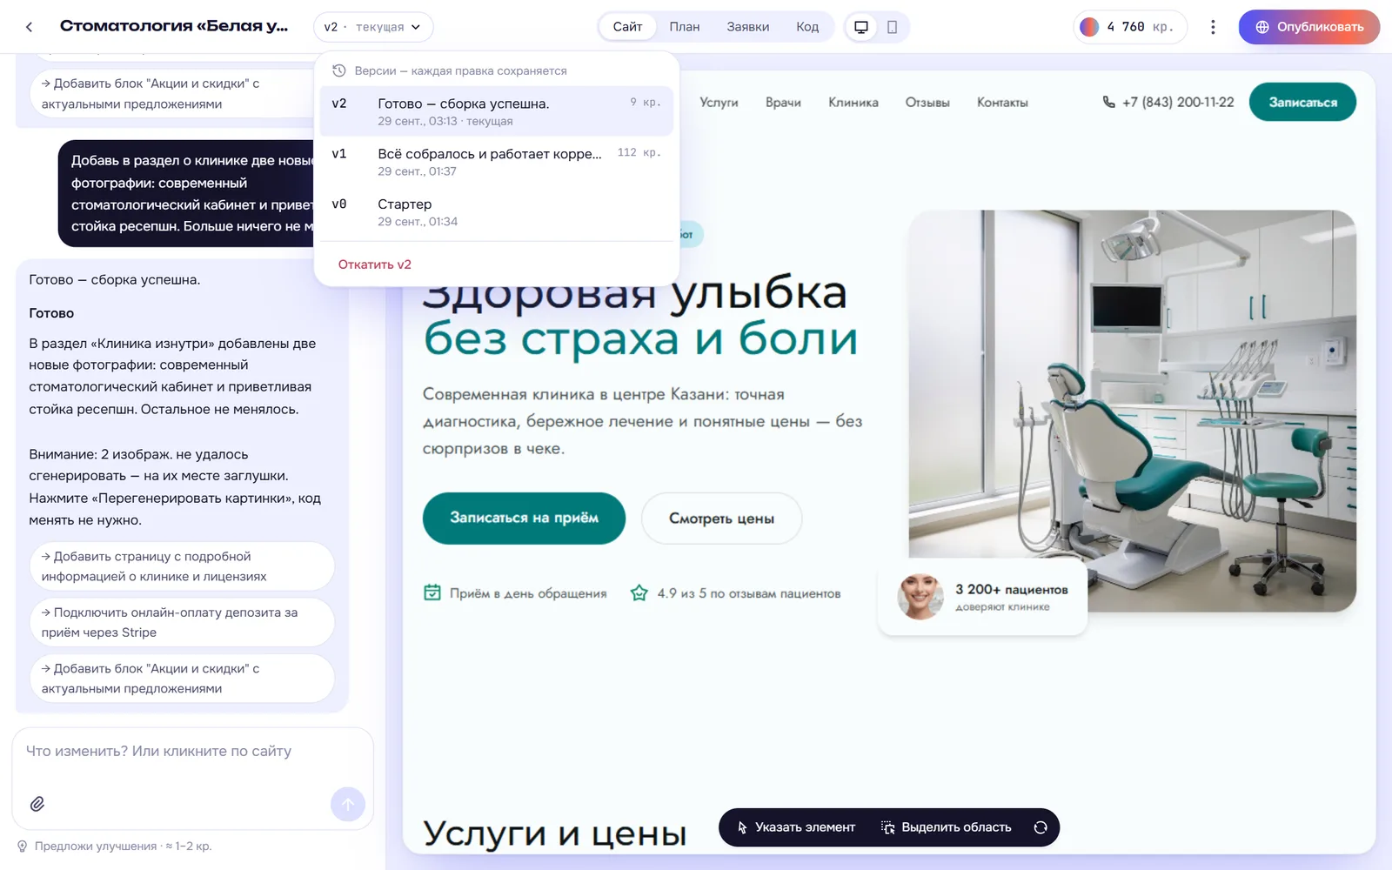Select version v0 Стартер row
Viewport: 1392px width, 870px height.
497,212
